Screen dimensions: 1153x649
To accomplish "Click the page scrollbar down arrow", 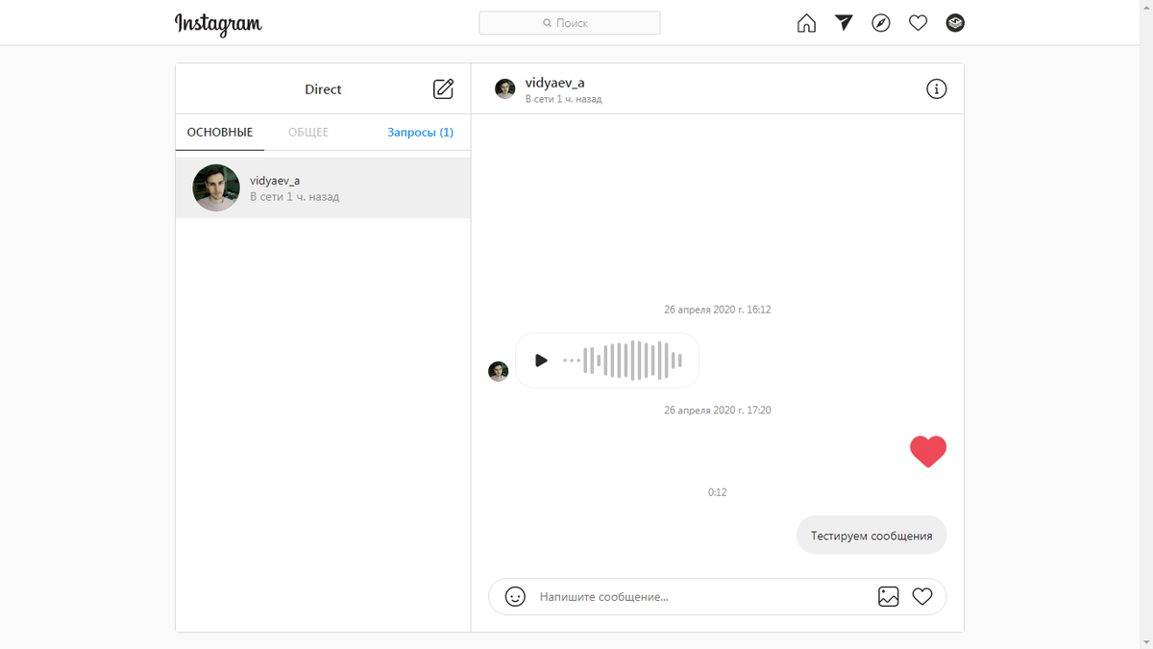I will [1145, 641].
